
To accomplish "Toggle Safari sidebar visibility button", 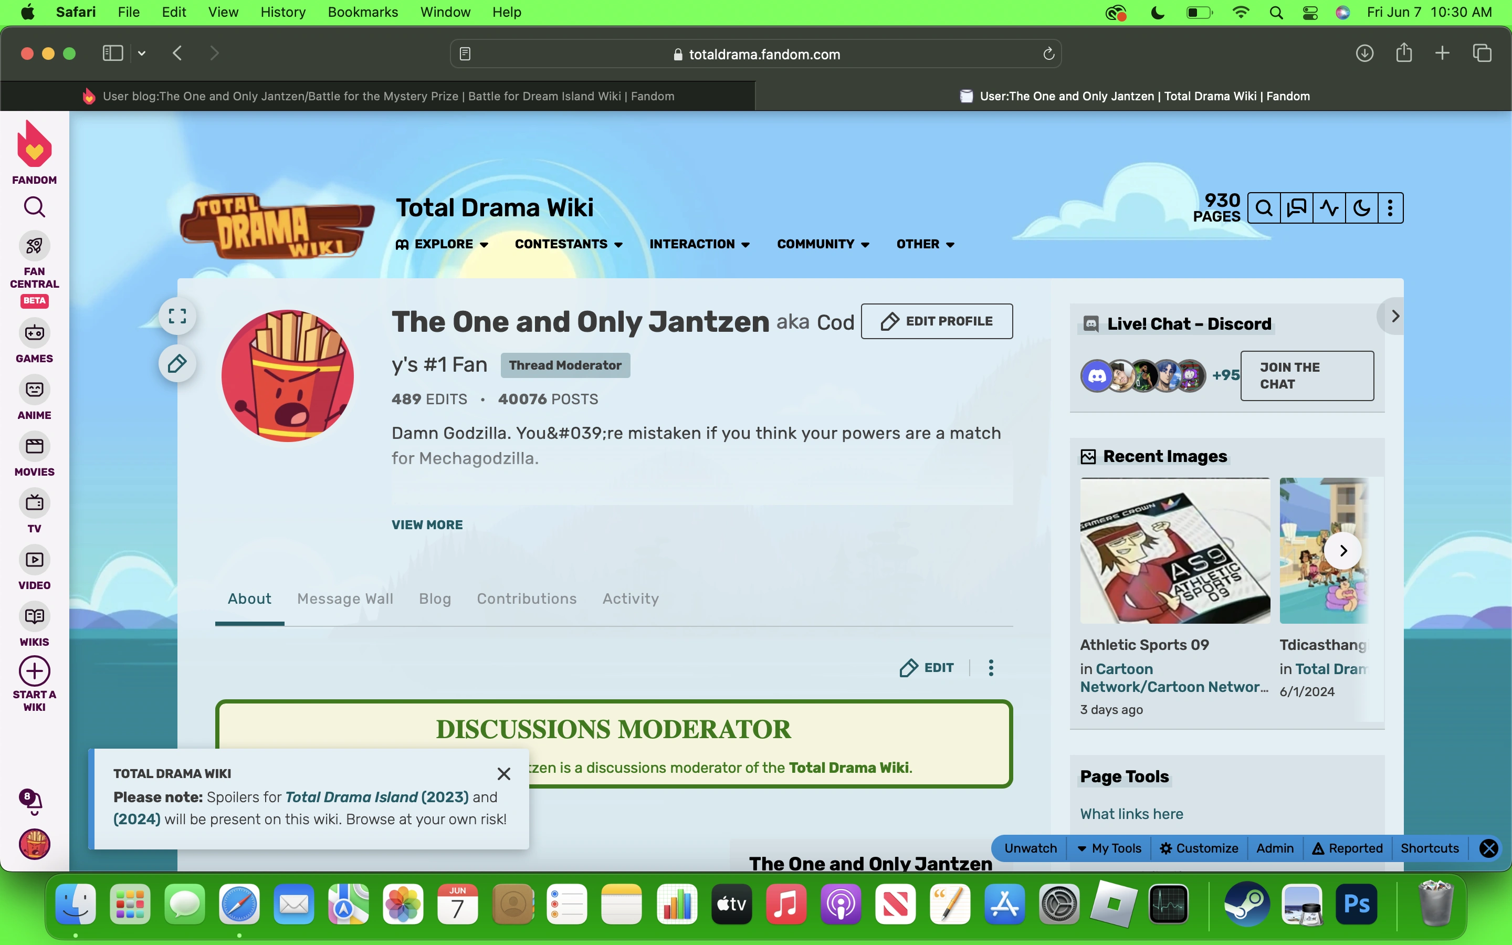I will click(112, 53).
